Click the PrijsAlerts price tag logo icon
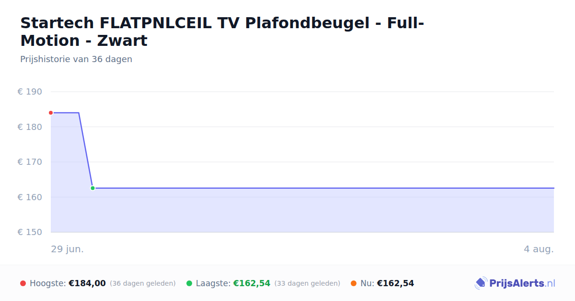This screenshot has width=575, height=301. pyautogui.click(x=481, y=283)
